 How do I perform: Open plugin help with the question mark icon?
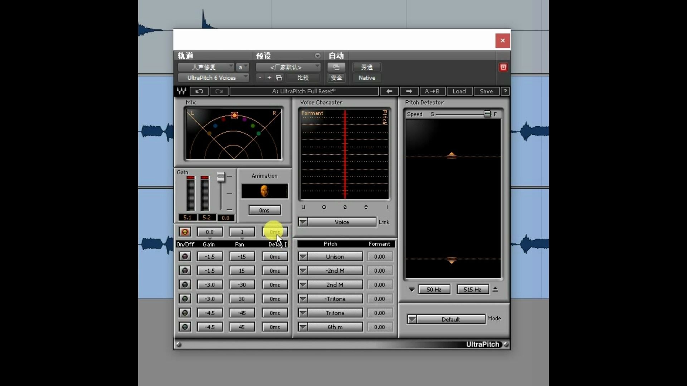coord(505,91)
